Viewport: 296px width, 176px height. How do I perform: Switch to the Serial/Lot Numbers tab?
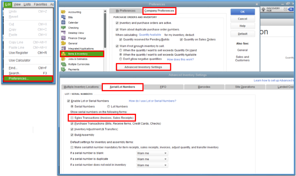coord(122,87)
